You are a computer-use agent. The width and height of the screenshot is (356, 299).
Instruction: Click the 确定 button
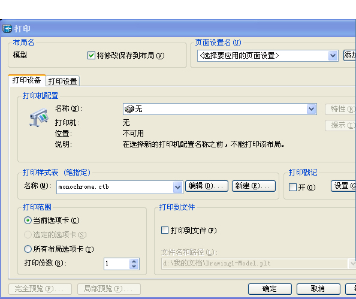[x=270, y=289]
